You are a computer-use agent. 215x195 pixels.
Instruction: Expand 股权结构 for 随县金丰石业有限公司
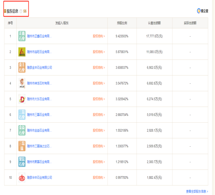click(99, 68)
